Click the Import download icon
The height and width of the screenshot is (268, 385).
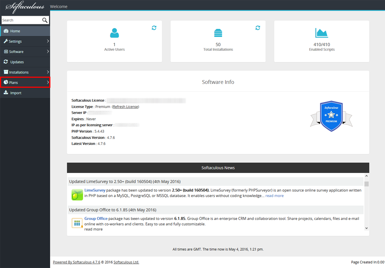(x=6, y=92)
